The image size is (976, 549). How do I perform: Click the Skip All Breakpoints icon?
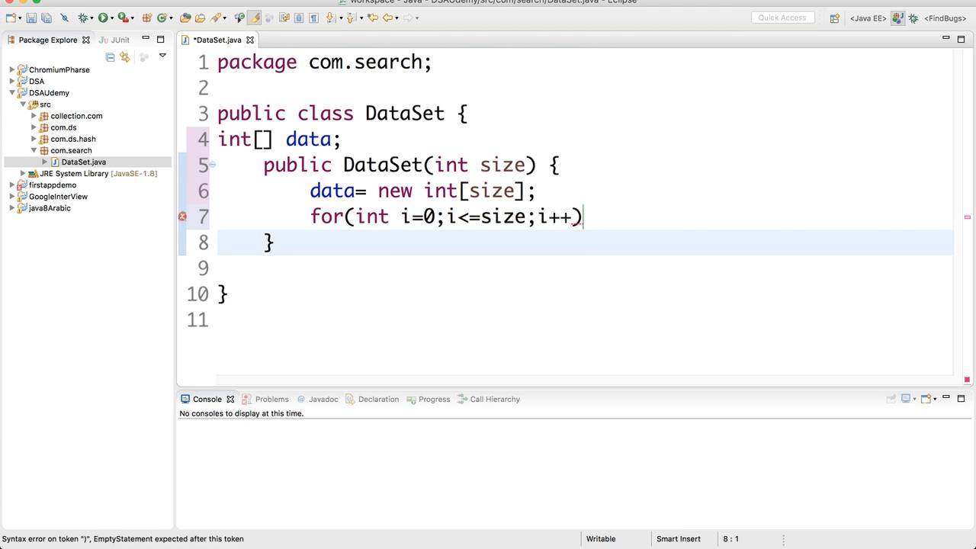pos(65,18)
